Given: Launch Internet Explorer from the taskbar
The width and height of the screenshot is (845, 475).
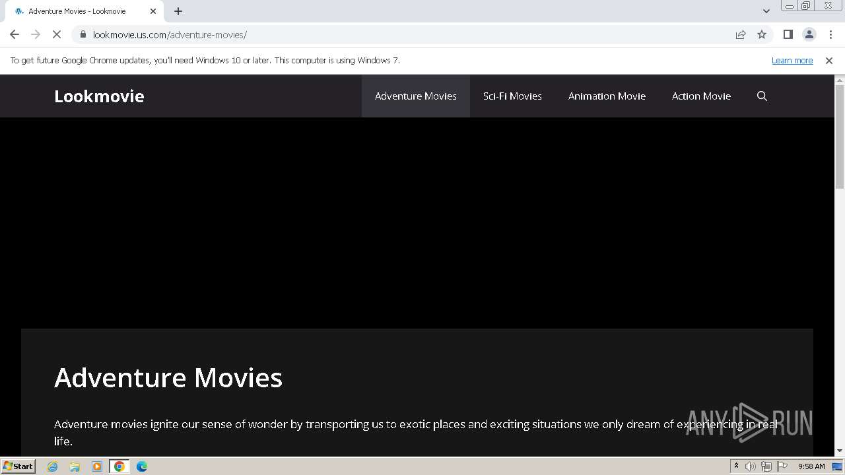Looking at the screenshot, I should [x=53, y=466].
